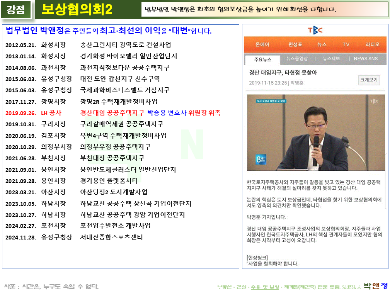Click the 8 TBC 뉴스 badge on video
This screenshot has width=390, height=292.
(x=261, y=159)
